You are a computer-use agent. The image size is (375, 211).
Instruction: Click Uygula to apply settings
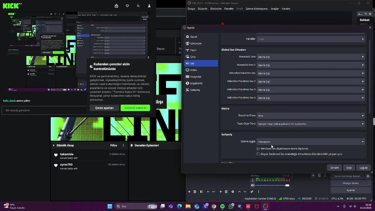363,168
